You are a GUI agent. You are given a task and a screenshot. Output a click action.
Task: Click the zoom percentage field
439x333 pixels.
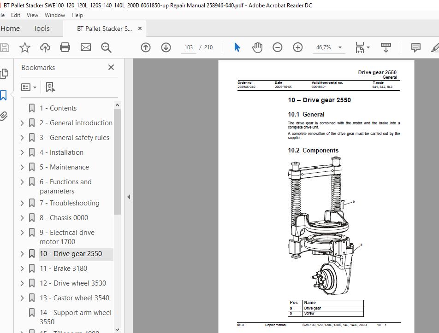click(324, 47)
